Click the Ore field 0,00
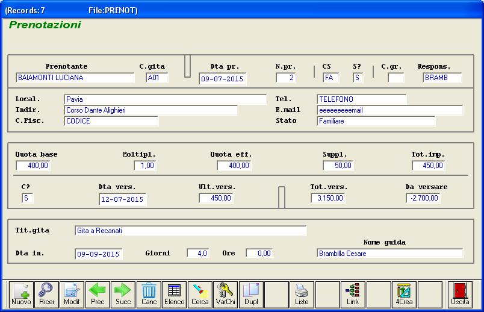This screenshot has height=312, width=484. pyautogui.click(x=259, y=254)
